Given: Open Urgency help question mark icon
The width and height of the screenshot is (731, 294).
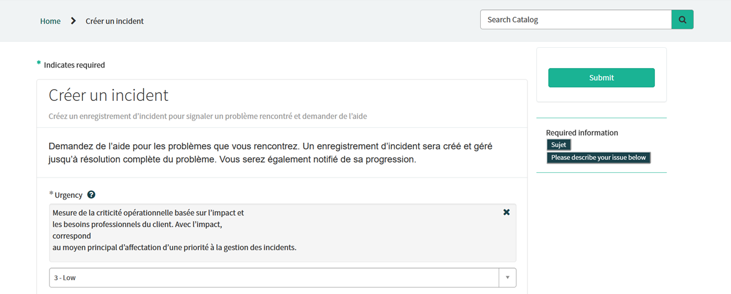Looking at the screenshot, I should 91,195.
